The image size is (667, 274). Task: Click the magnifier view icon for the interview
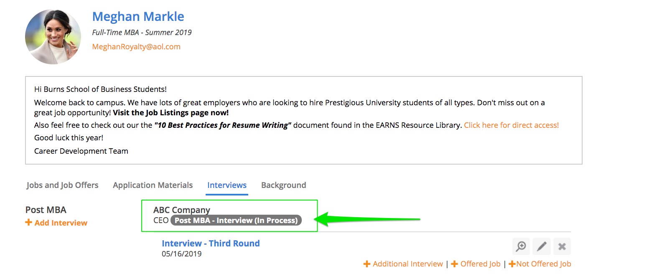(x=521, y=246)
